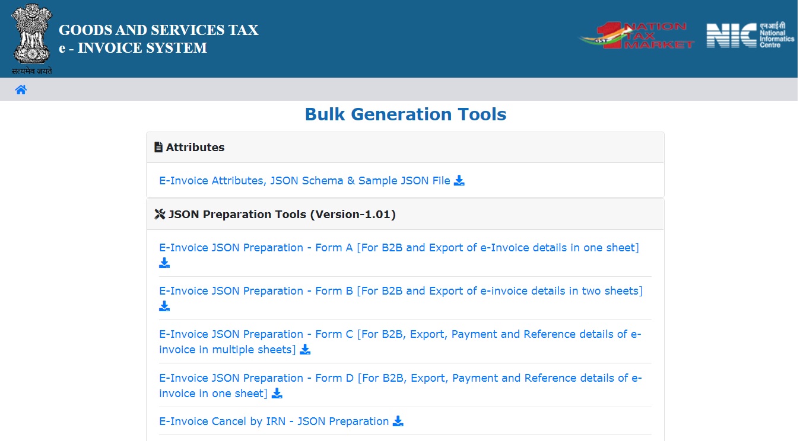Click download icon for Form D
Viewport: 800px width, 441px height.
click(277, 394)
